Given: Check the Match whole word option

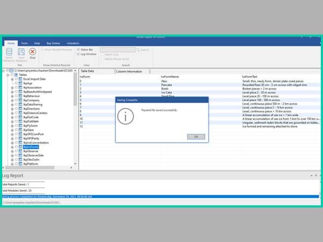Looking at the screenshot, I should (x=102, y=59).
